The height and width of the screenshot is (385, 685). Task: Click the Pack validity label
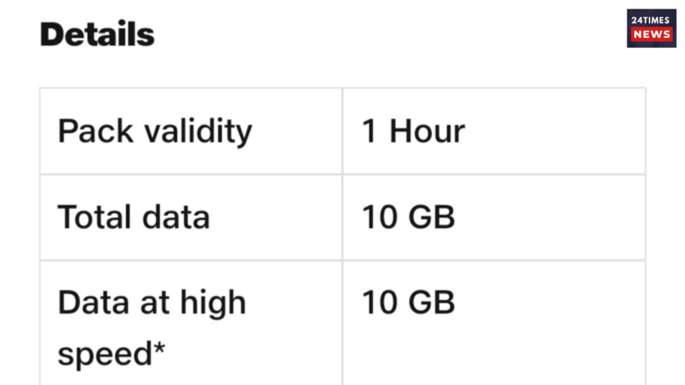155,132
